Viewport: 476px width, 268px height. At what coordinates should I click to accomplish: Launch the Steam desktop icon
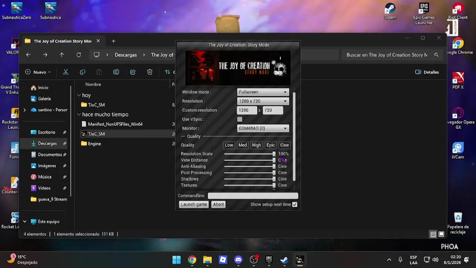click(x=390, y=11)
